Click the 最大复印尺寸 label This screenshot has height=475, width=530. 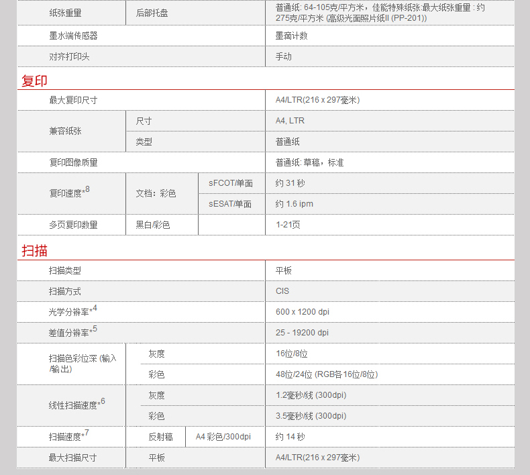(73, 100)
